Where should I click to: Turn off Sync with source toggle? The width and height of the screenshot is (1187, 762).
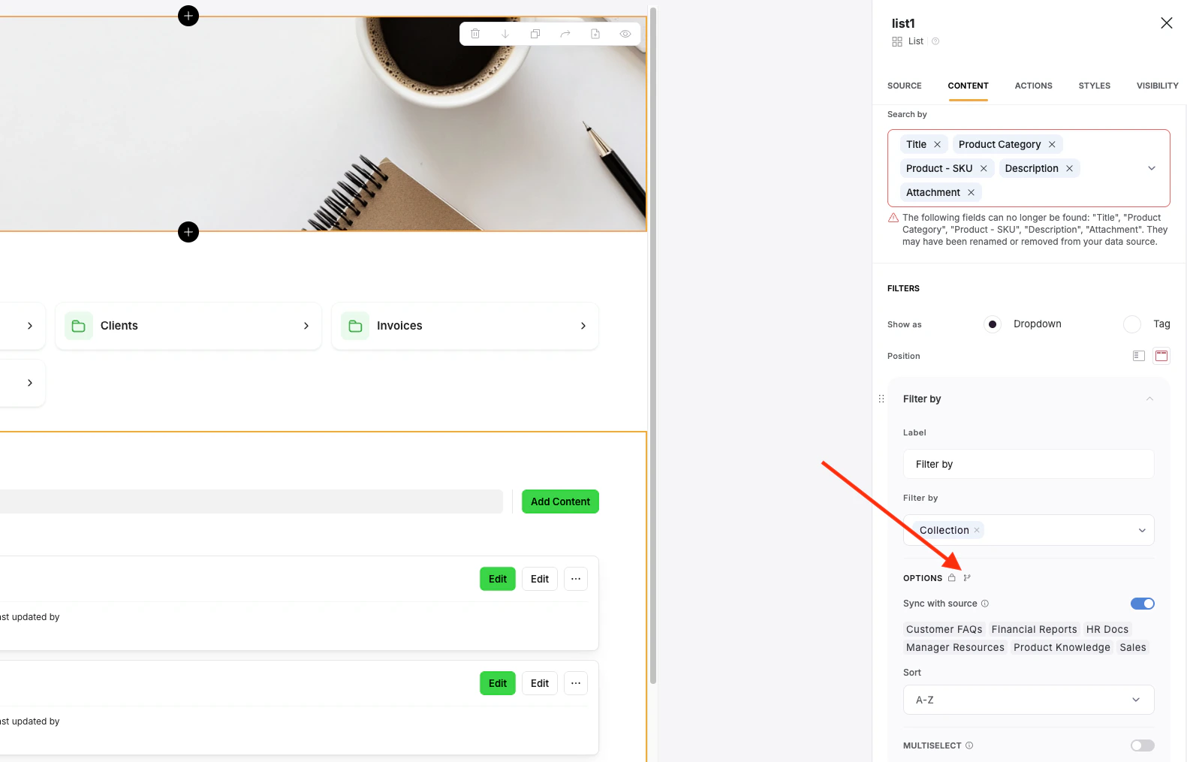click(1143, 604)
